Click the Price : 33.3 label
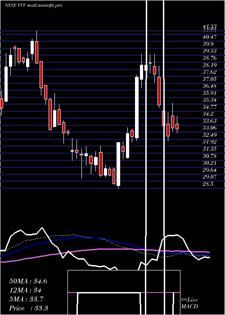This screenshot has width=225, height=315. click(x=28, y=308)
